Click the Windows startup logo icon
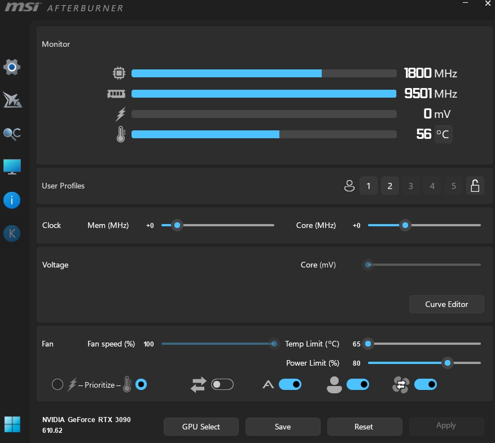Screen dimensions: 495x443 12,424
